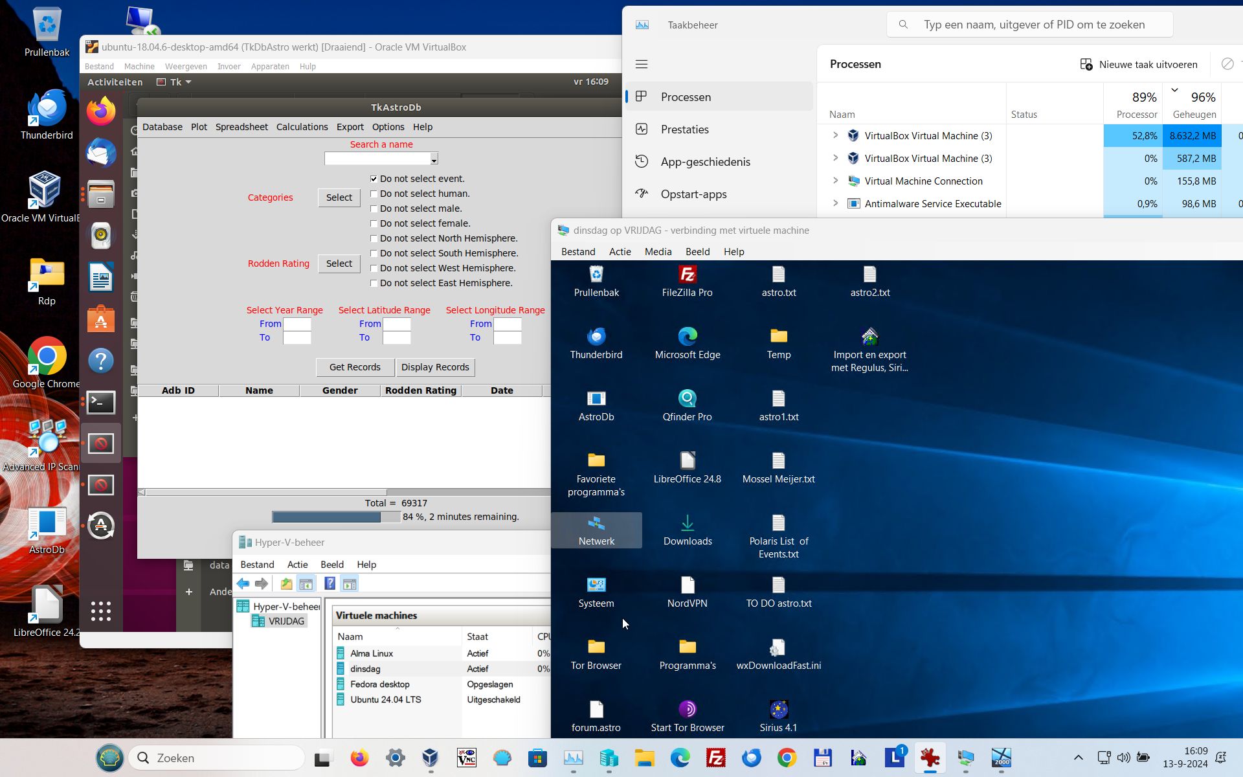Image resolution: width=1243 pixels, height=777 pixels.
Task: Click Windows taskbar Zoeken search box
Action: pyautogui.click(x=217, y=758)
